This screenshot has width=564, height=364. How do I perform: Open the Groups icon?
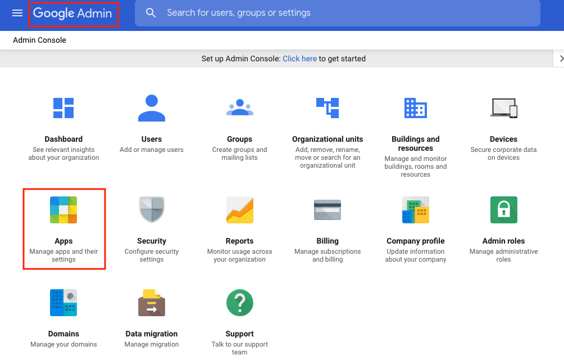(x=239, y=108)
